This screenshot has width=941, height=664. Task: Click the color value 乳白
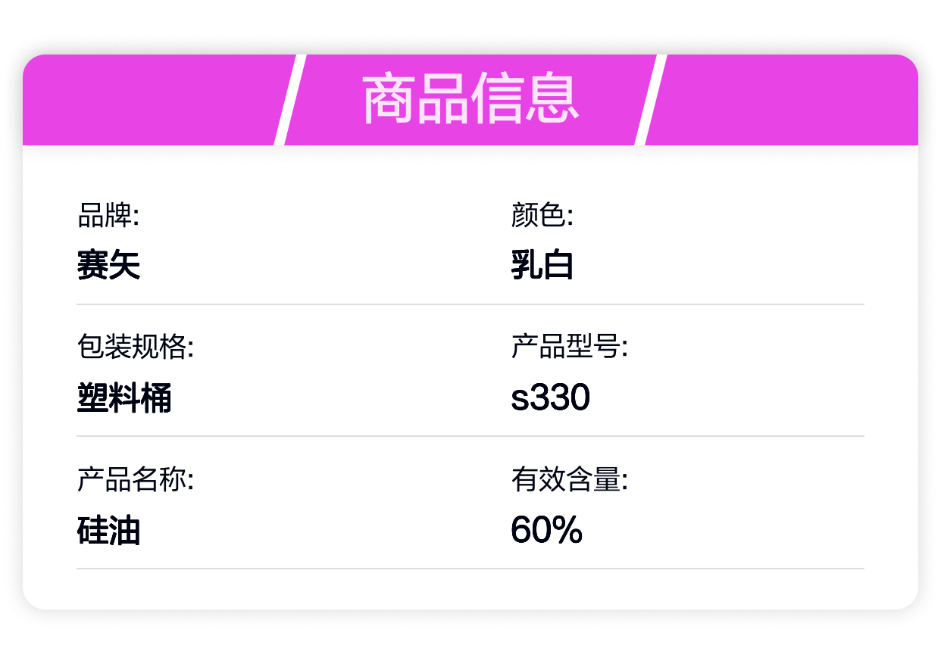coord(542,266)
